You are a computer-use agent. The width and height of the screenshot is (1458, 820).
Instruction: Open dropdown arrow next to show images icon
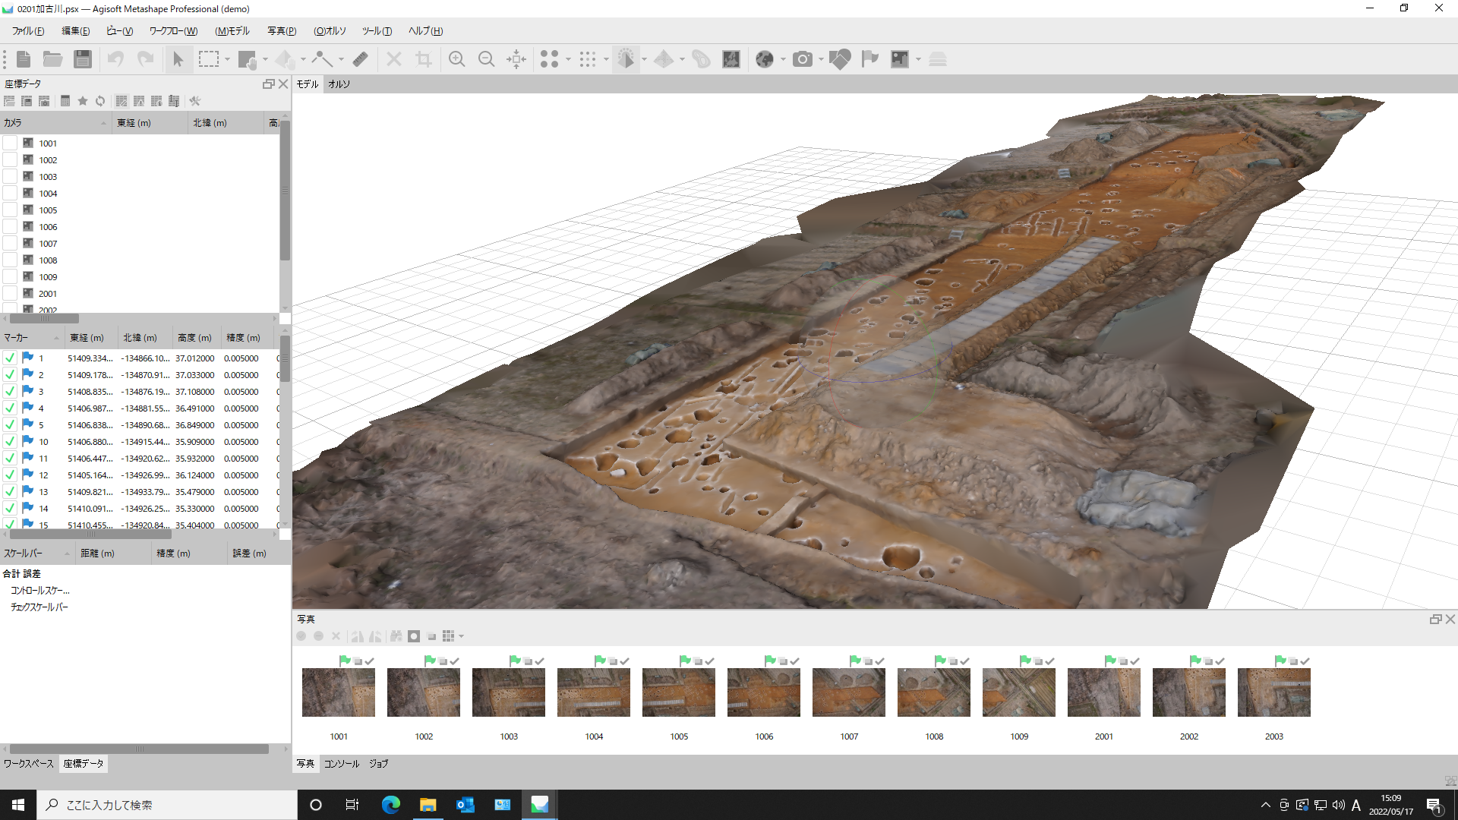[x=918, y=59]
